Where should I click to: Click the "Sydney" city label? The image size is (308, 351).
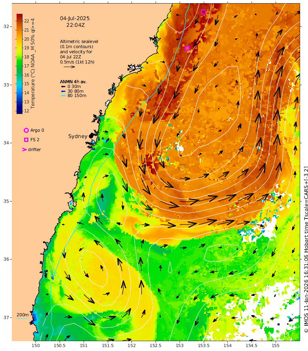click(78, 136)
